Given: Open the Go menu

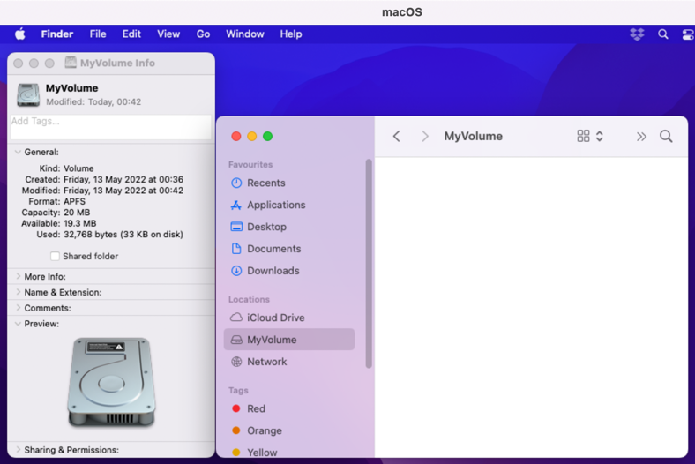Looking at the screenshot, I should [x=203, y=34].
